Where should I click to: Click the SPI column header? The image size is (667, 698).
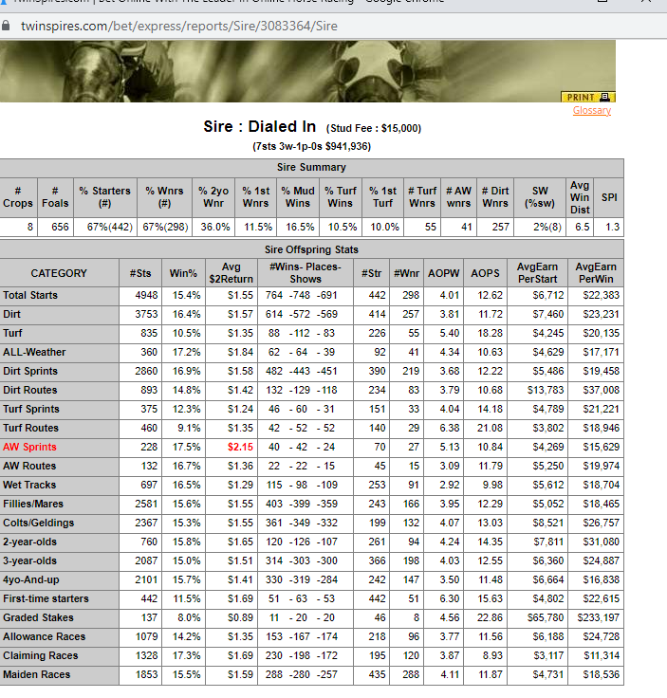[x=609, y=197]
